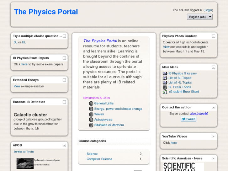Viewport: 228px width, 171px height.
Task: Open List of SL Topics link
Action: click(x=180, y=78)
